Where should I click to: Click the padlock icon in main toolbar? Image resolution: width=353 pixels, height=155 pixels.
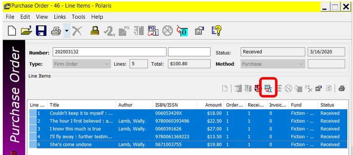tap(95, 31)
